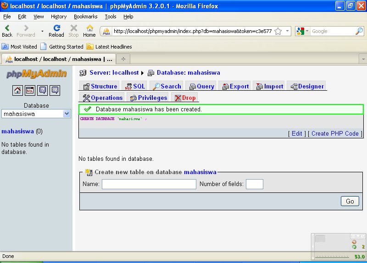This screenshot has width=367, height=263.
Task: Switch to the Designer tab
Action: pos(307,86)
